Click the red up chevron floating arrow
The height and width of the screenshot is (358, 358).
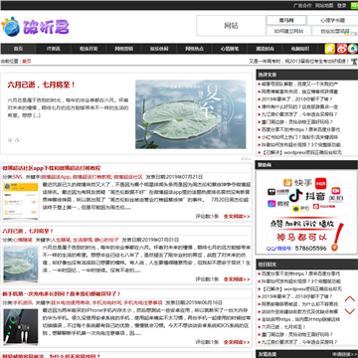(x=350, y=299)
